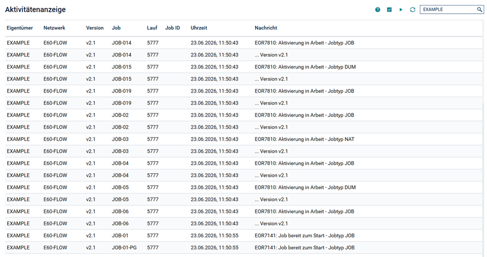The image size is (487, 257).
Task: Sort by the Version column header
Action: (95, 28)
